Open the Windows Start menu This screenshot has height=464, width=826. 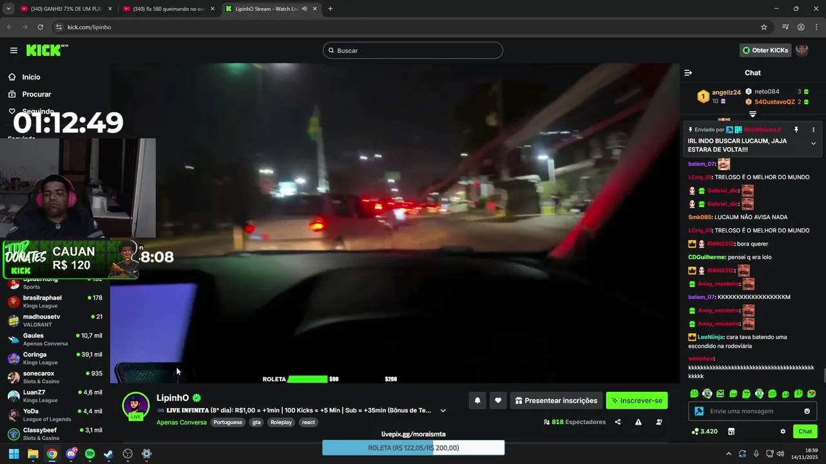pos(14,454)
